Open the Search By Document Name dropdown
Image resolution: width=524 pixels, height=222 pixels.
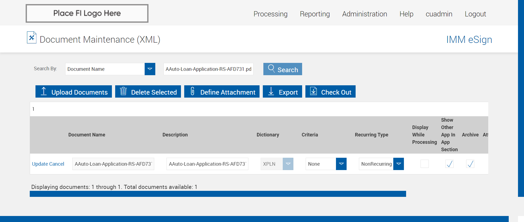150,69
